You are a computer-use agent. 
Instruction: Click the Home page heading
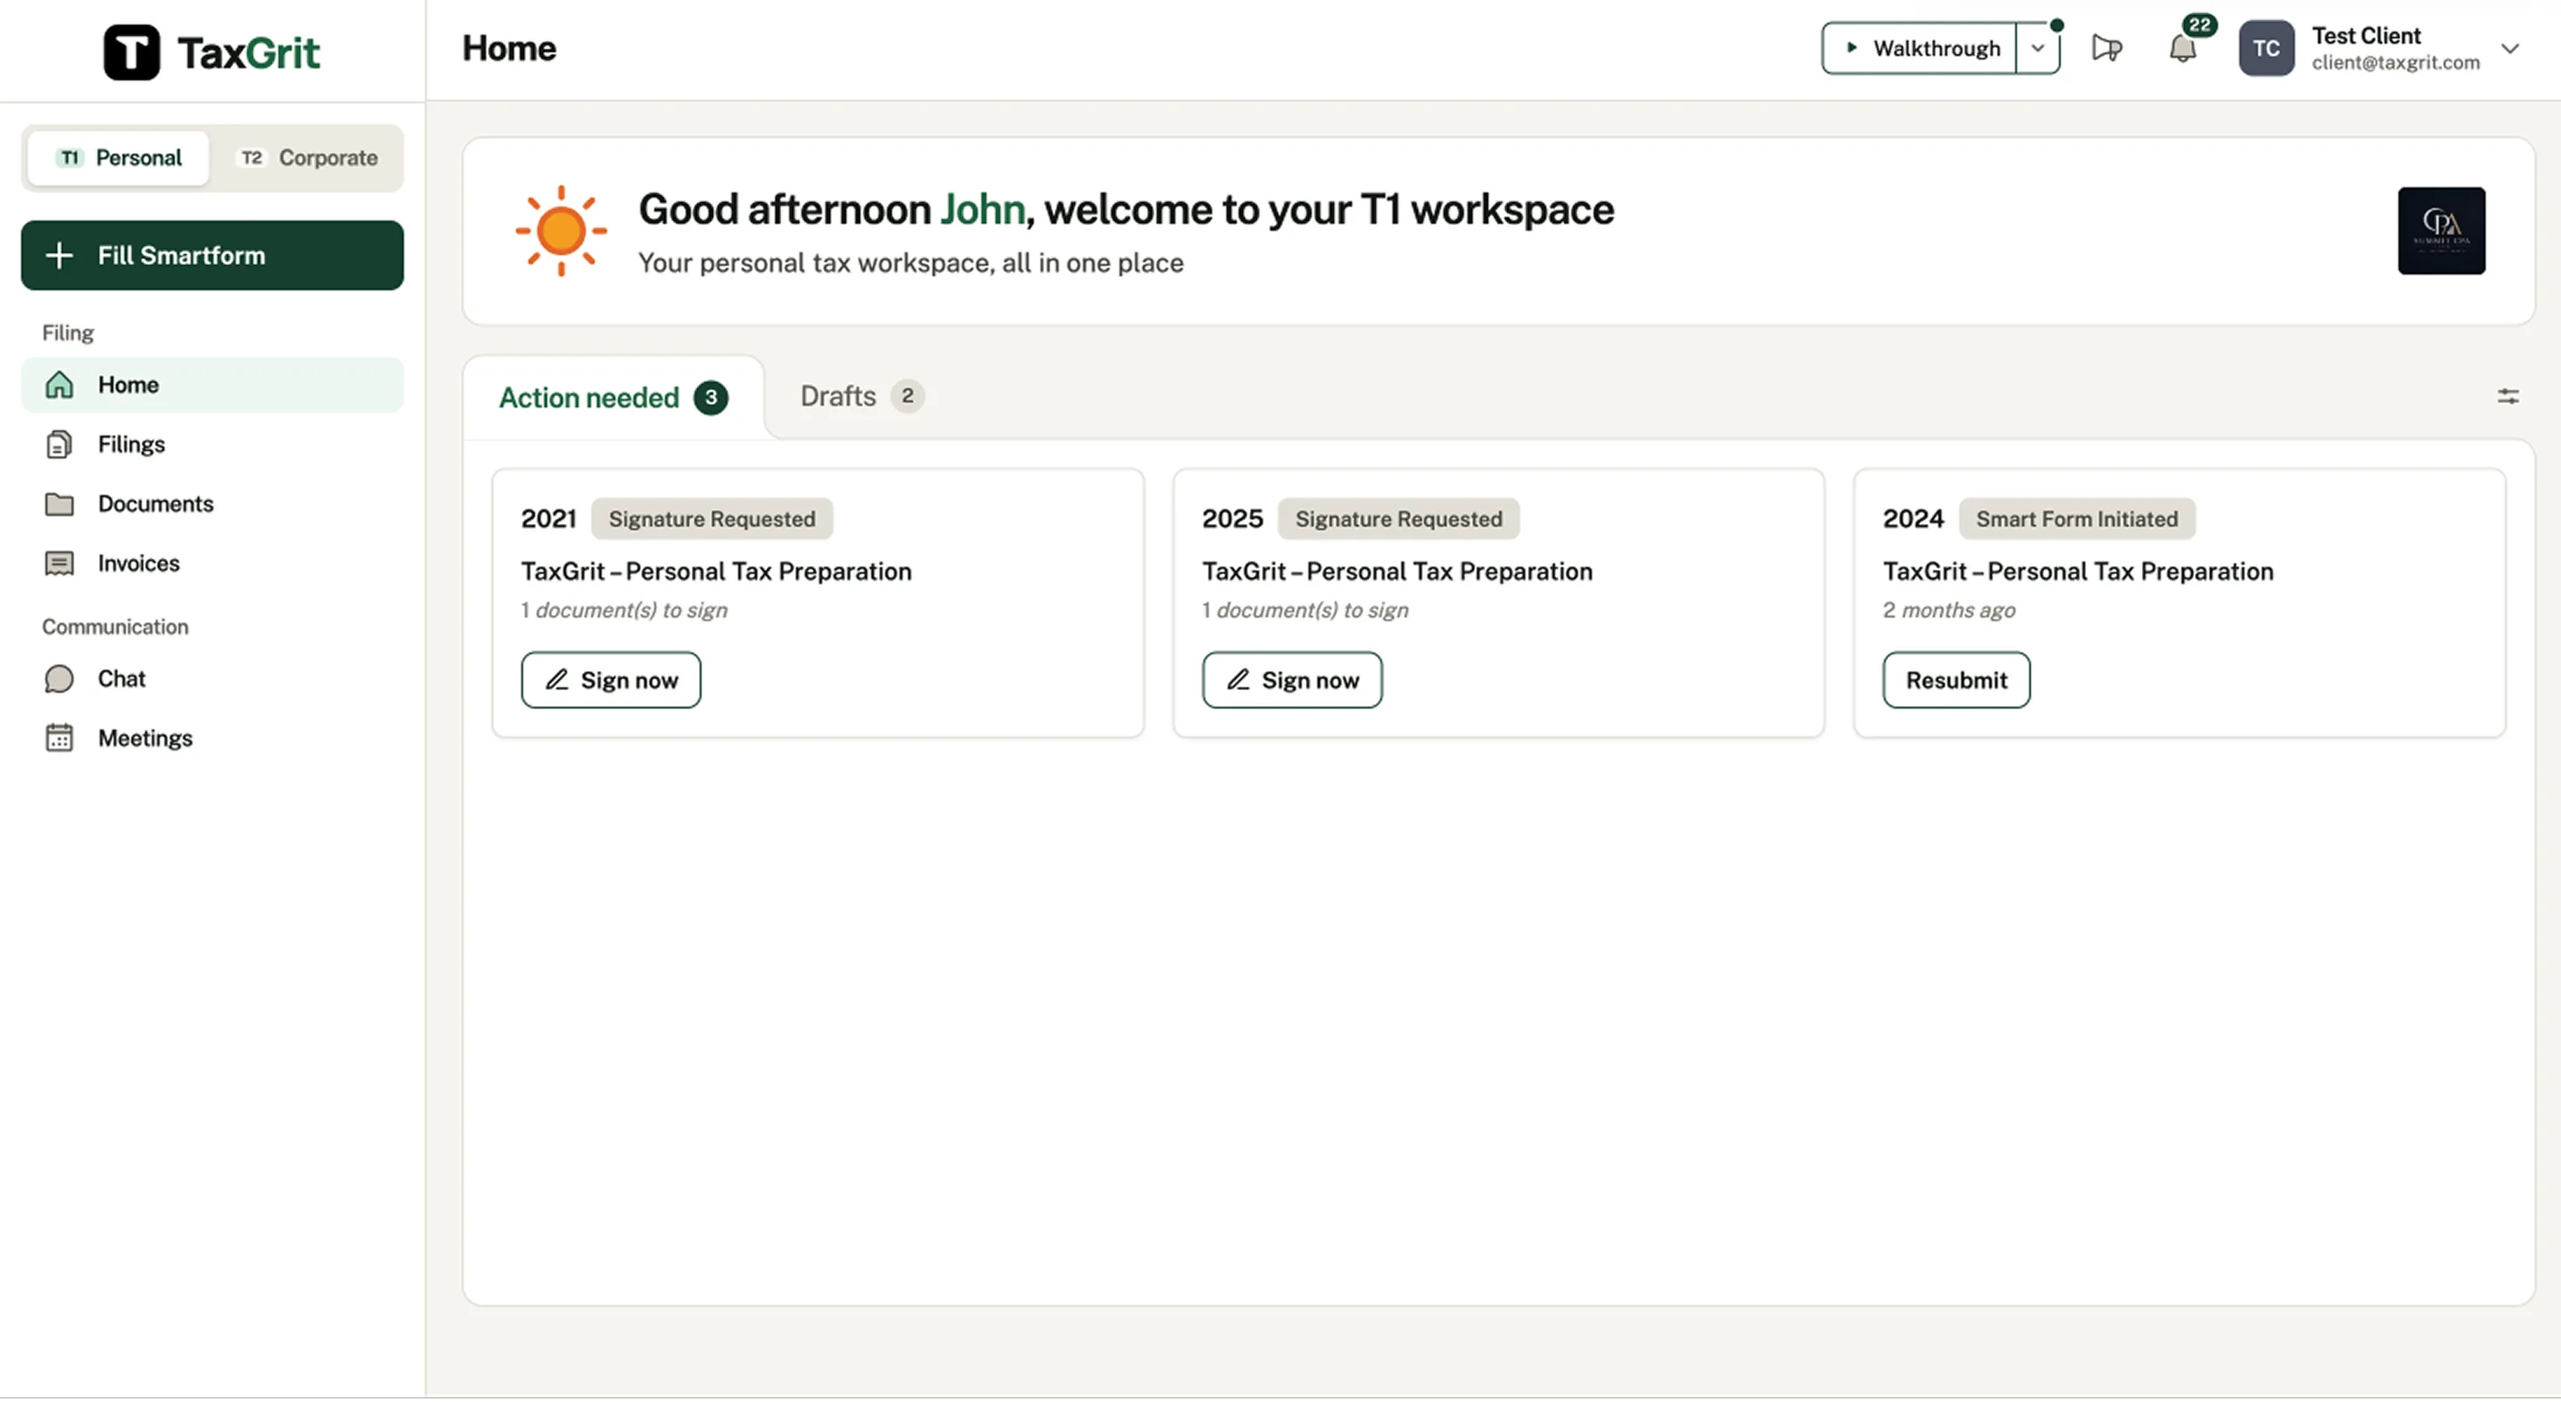509,49
